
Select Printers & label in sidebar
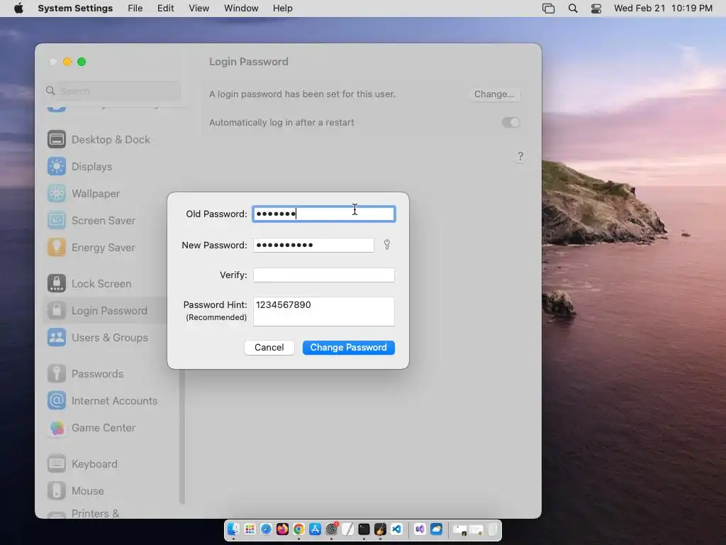click(96, 514)
